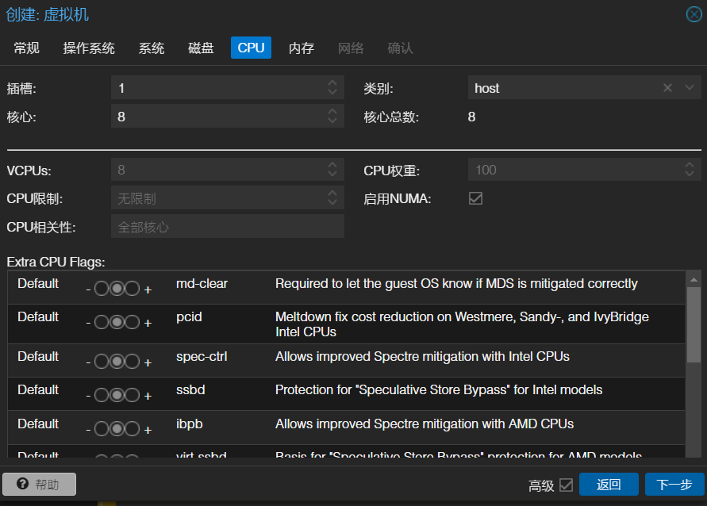This screenshot has height=506, width=707.
Task: Click the 返回 back button
Action: coord(609,485)
